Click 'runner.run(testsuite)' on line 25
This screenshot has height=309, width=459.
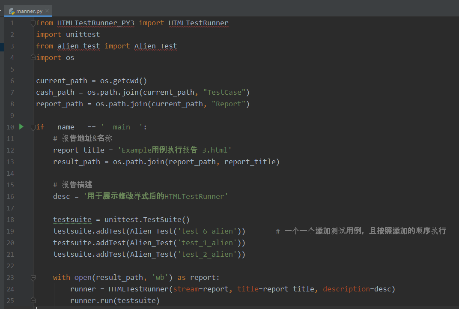tap(115, 300)
